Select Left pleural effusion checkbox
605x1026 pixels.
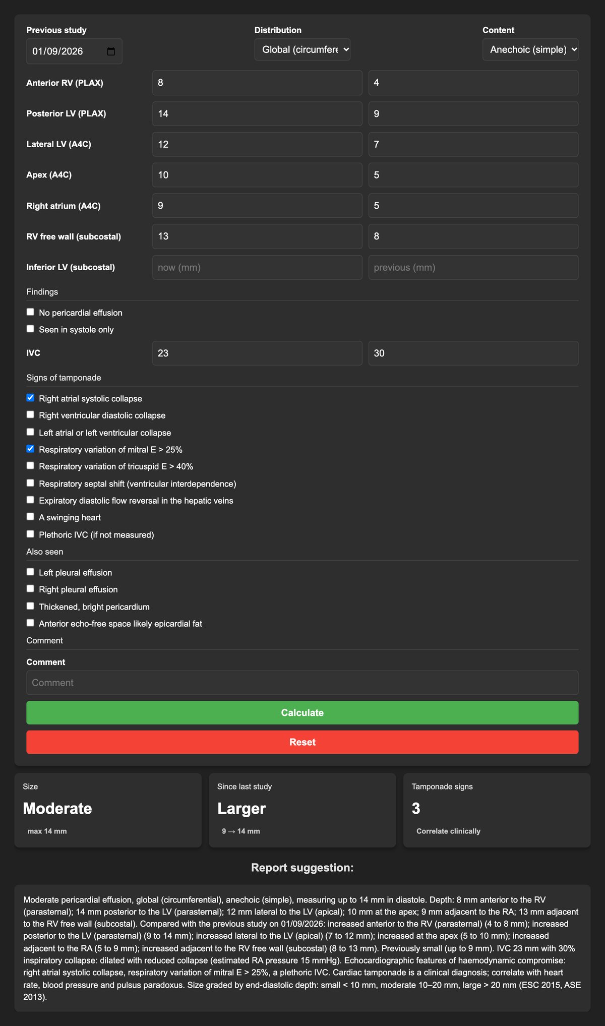pyautogui.click(x=30, y=572)
